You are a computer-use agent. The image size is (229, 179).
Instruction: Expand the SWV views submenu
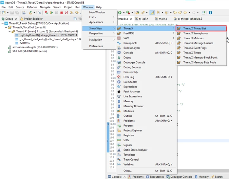point(146,38)
